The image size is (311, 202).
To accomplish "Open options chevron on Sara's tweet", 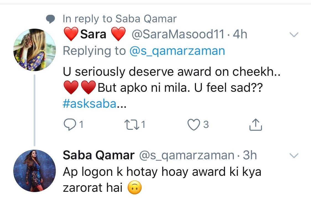I will coord(294,35).
